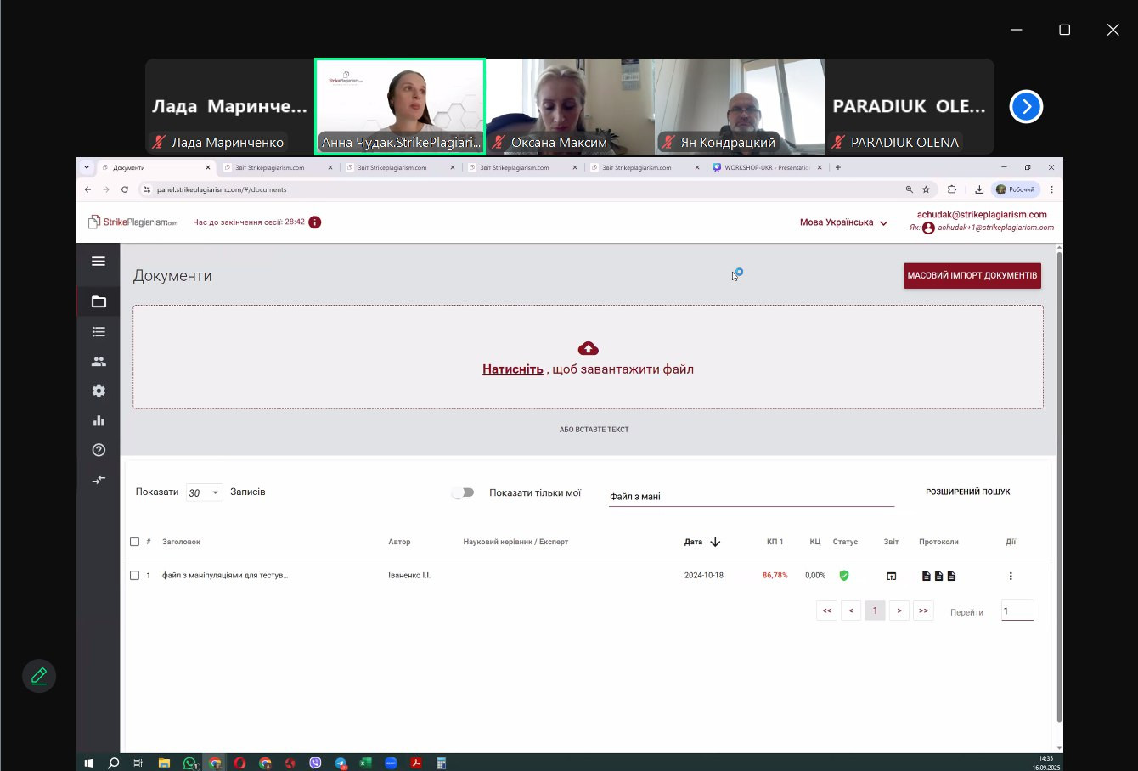
Task: Check the checkbox for document row 1
Action: [x=134, y=576]
